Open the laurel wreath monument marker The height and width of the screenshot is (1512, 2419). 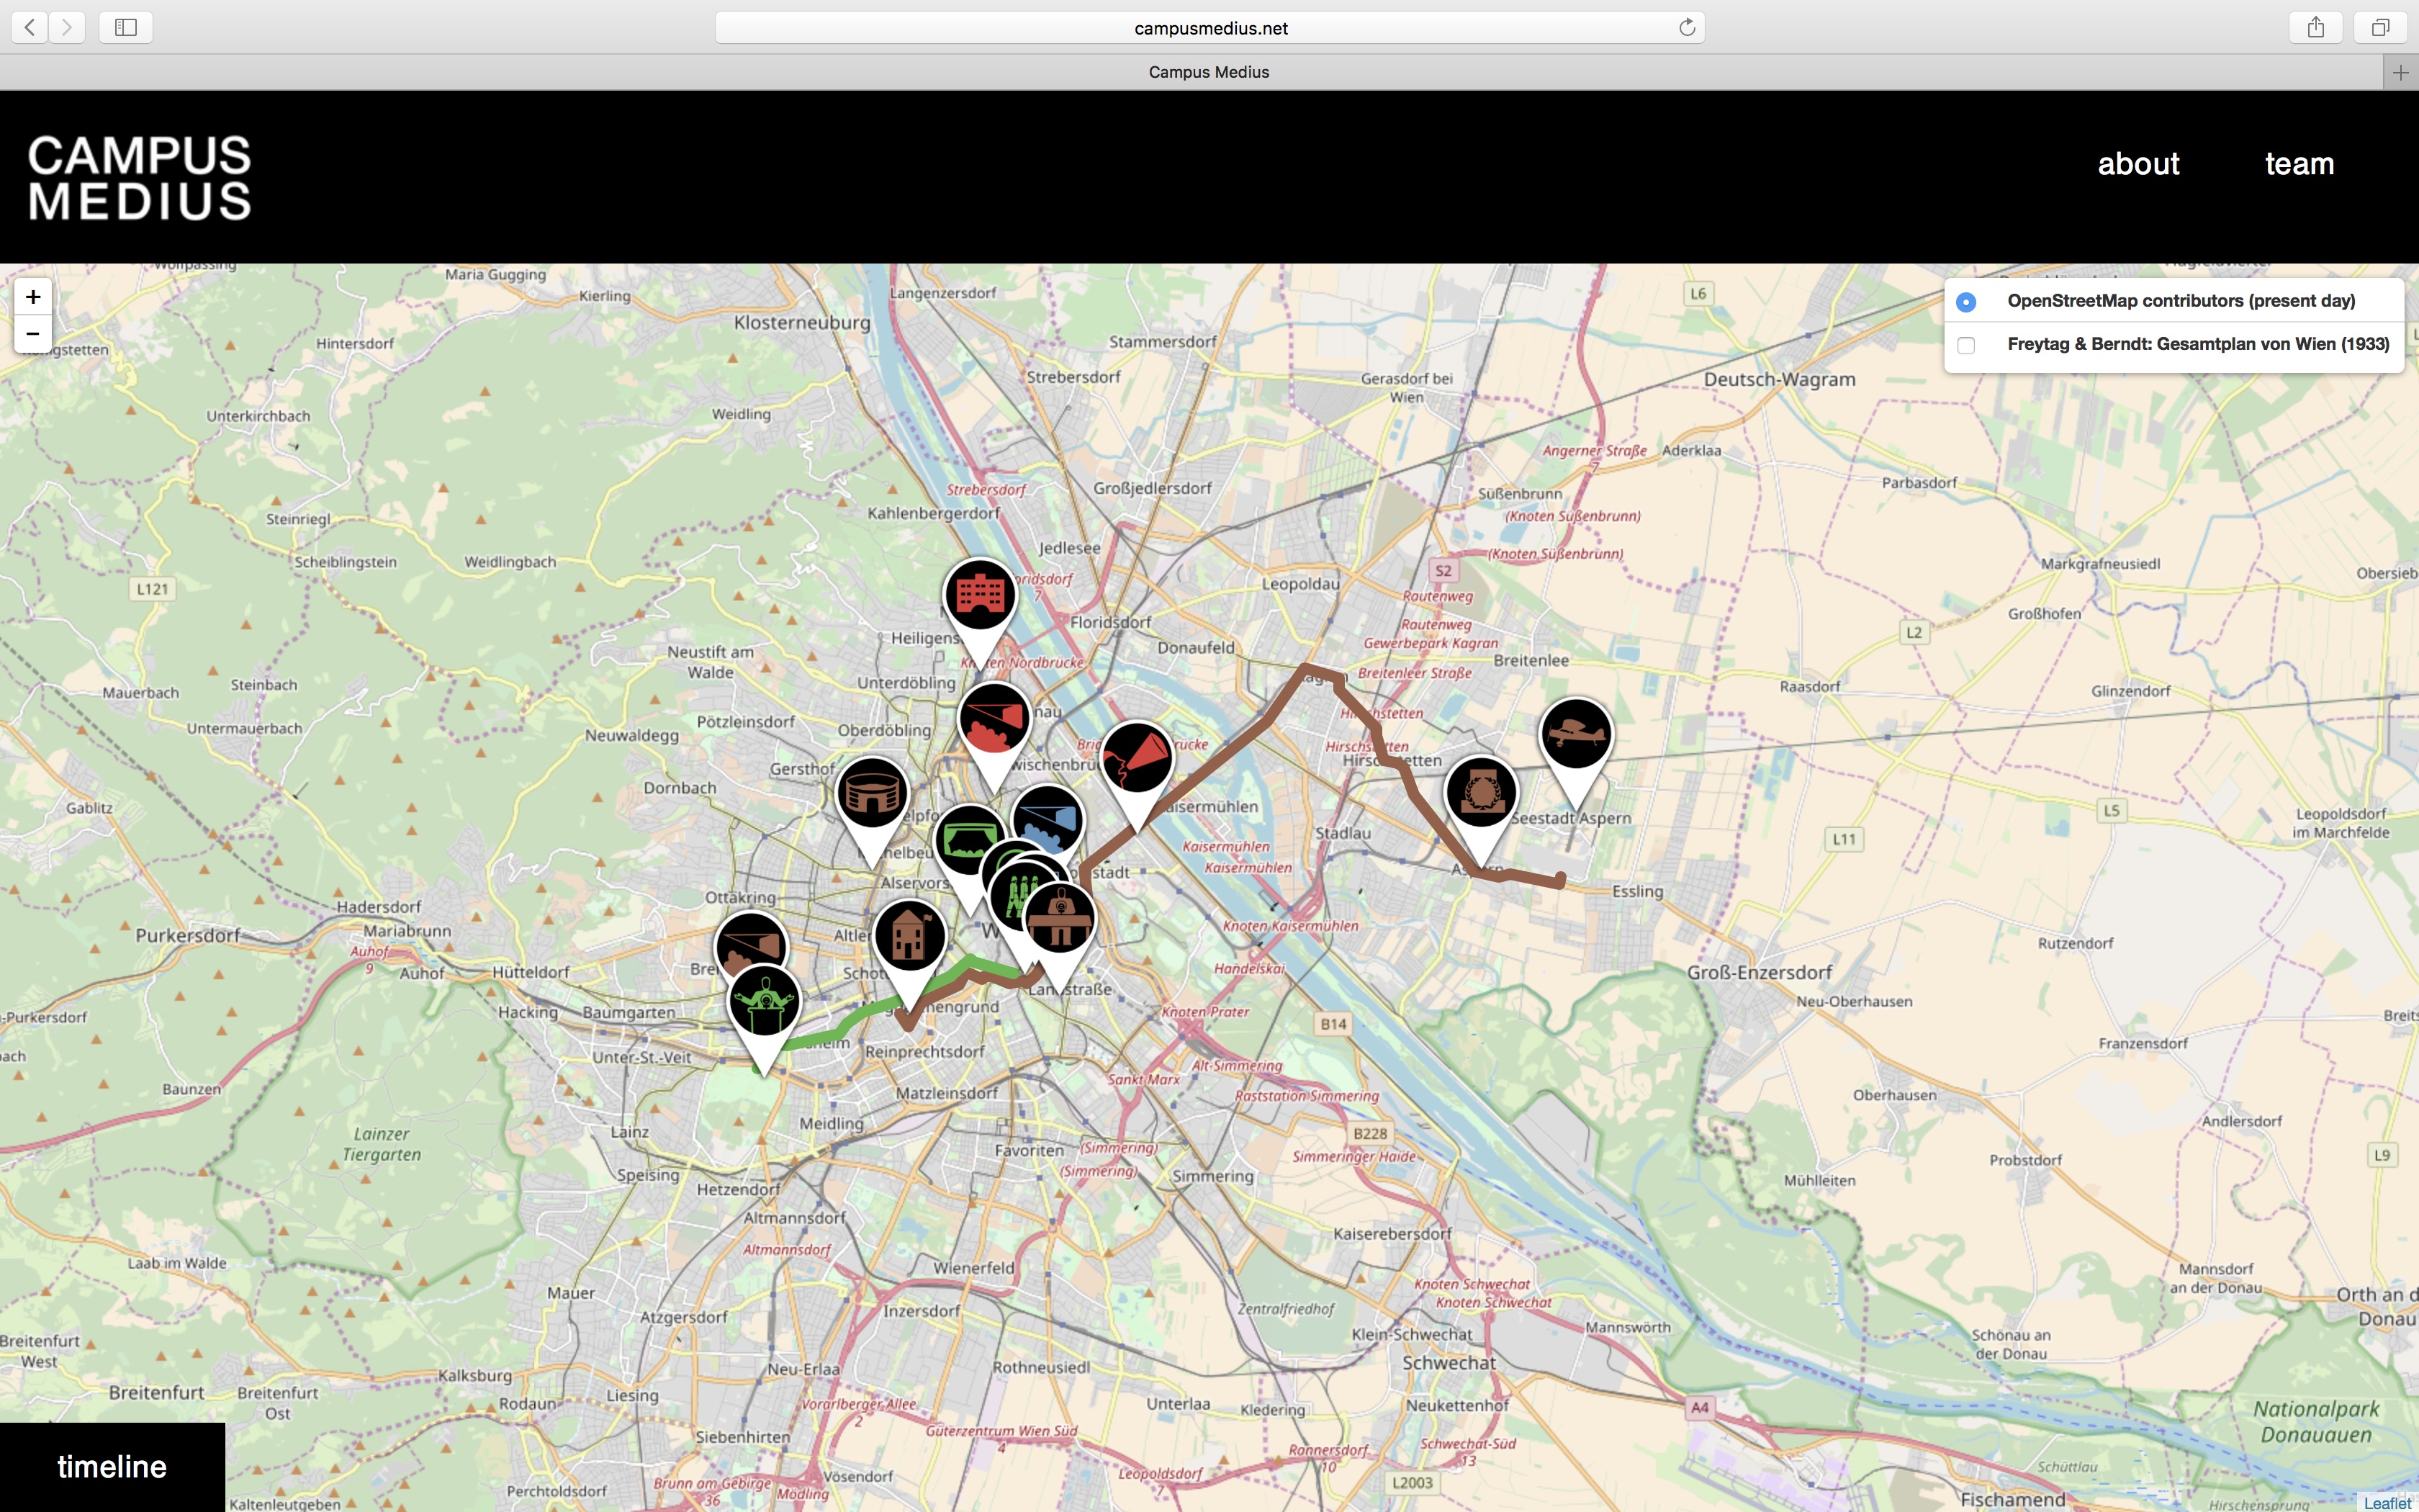pyautogui.click(x=1480, y=793)
